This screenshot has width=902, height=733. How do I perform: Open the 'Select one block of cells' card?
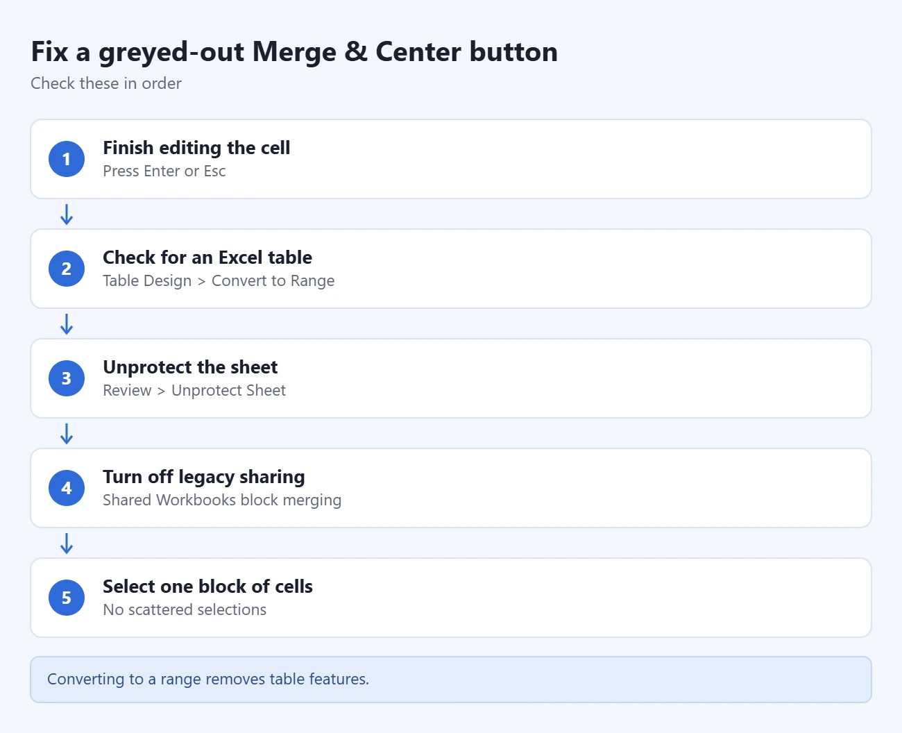point(451,598)
